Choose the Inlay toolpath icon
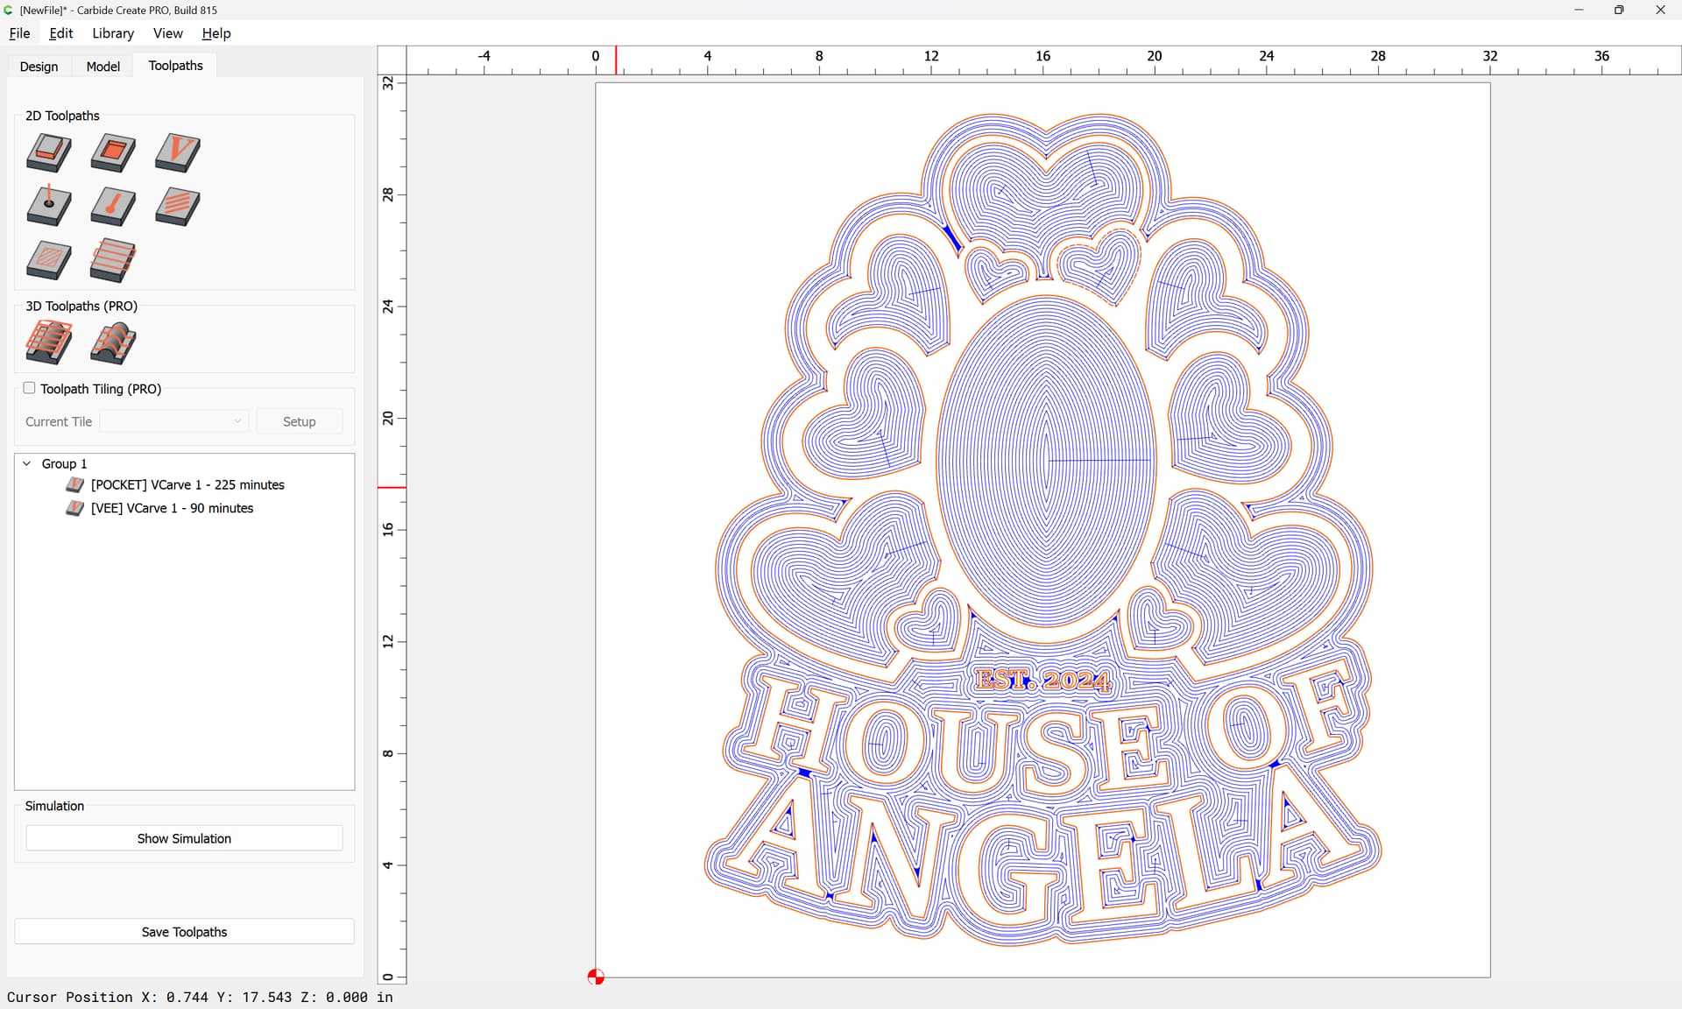Image resolution: width=1682 pixels, height=1009 pixels. [x=113, y=260]
